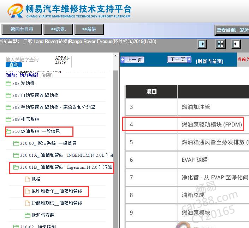The width and height of the screenshot is (249, 228).
Task: Open the 310-01A_油箱和管线 INGENIUM subfolder
Action: [66, 155]
